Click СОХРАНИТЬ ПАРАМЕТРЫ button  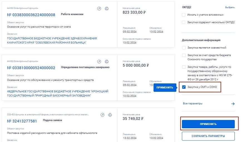[208, 136]
